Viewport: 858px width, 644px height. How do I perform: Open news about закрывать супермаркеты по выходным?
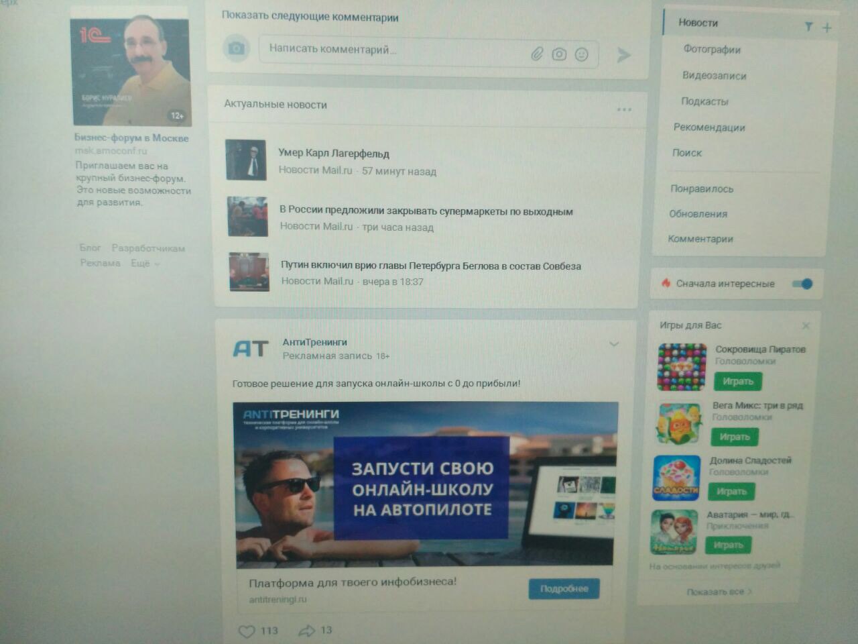[426, 211]
